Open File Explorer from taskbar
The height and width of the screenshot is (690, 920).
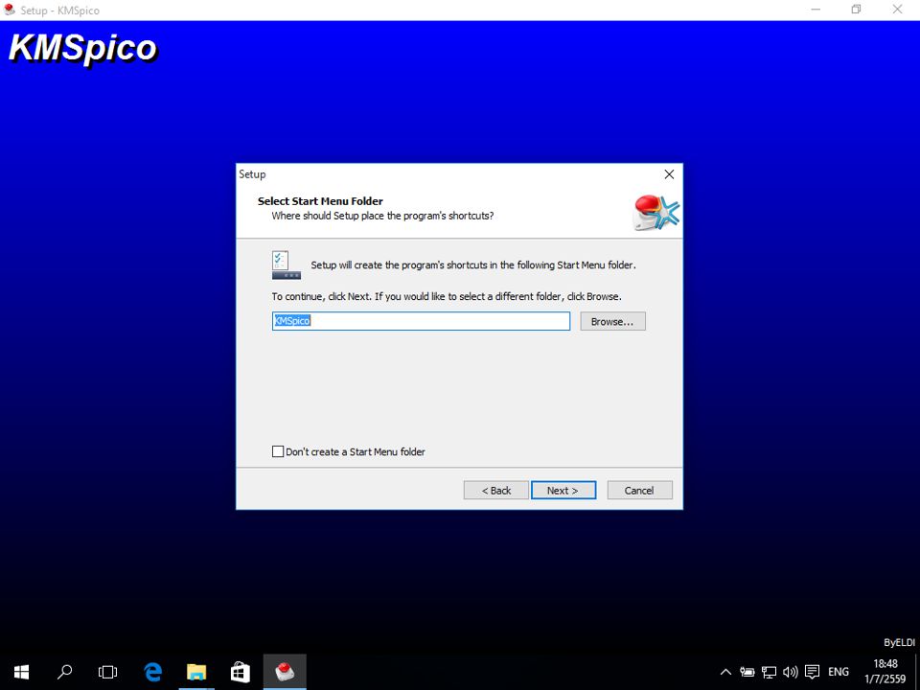196,672
